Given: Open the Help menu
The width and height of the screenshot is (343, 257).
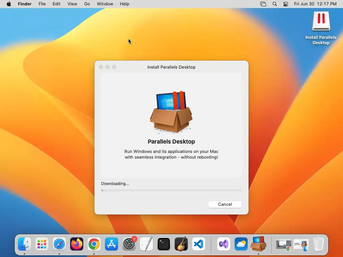Looking at the screenshot, I should coord(125,4).
